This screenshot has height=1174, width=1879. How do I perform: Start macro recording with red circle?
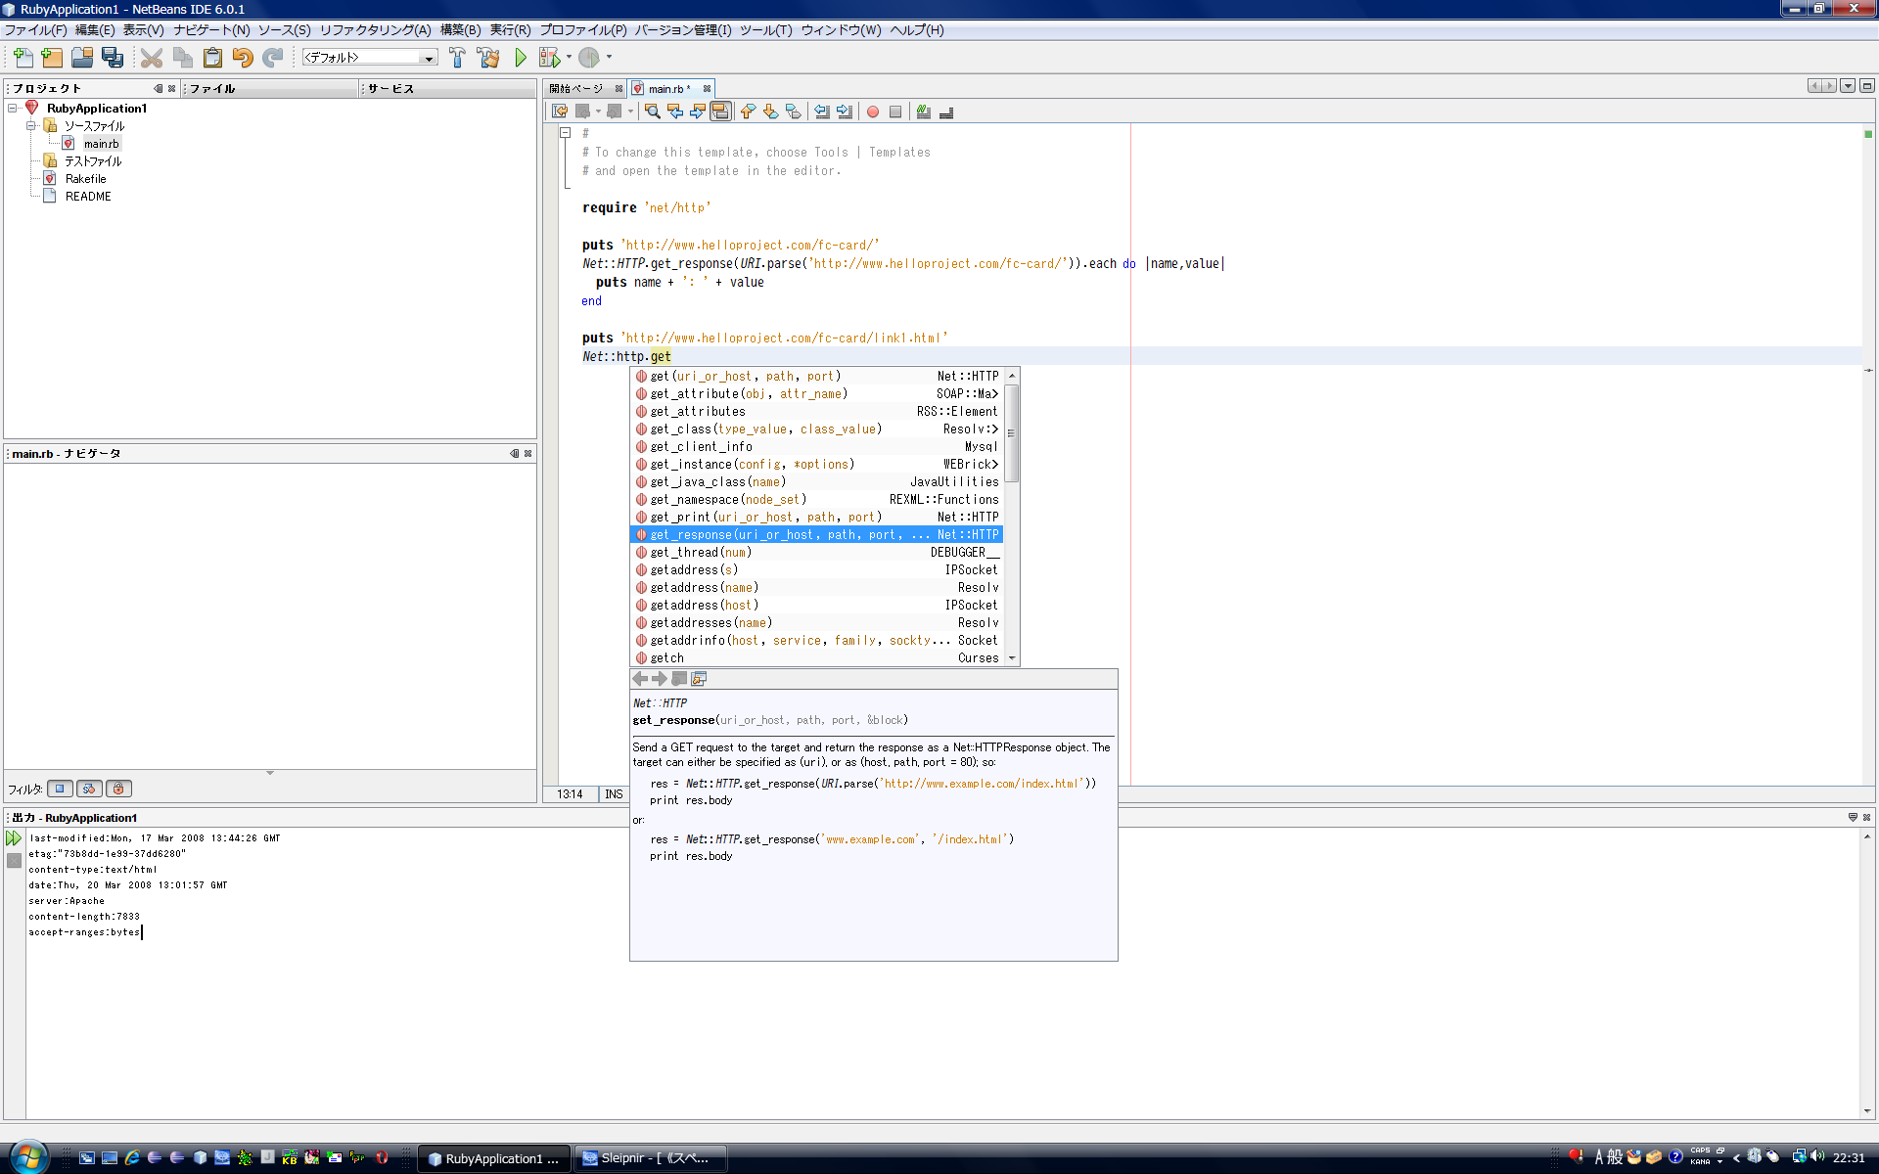(873, 112)
